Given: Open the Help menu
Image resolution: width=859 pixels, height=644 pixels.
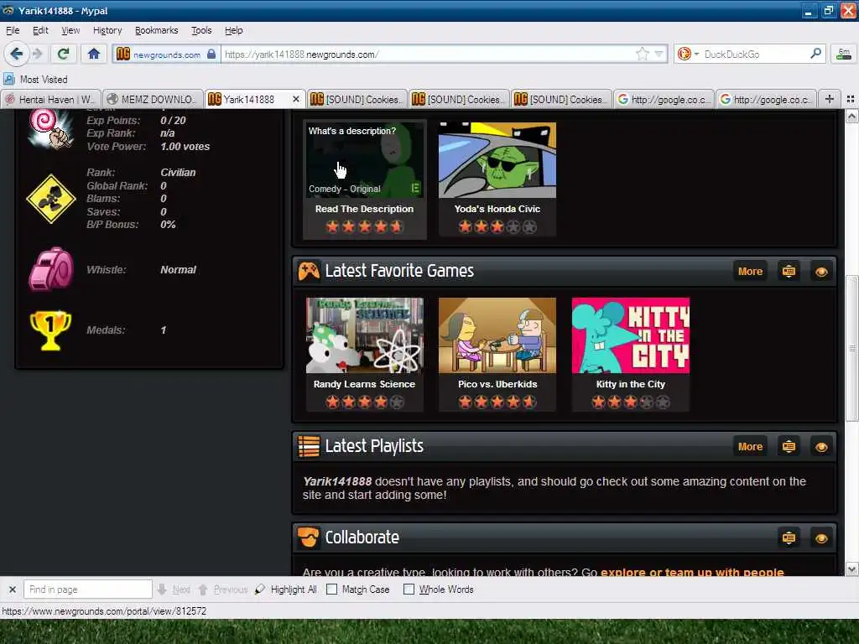Looking at the screenshot, I should pyautogui.click(x=233, y=31).
